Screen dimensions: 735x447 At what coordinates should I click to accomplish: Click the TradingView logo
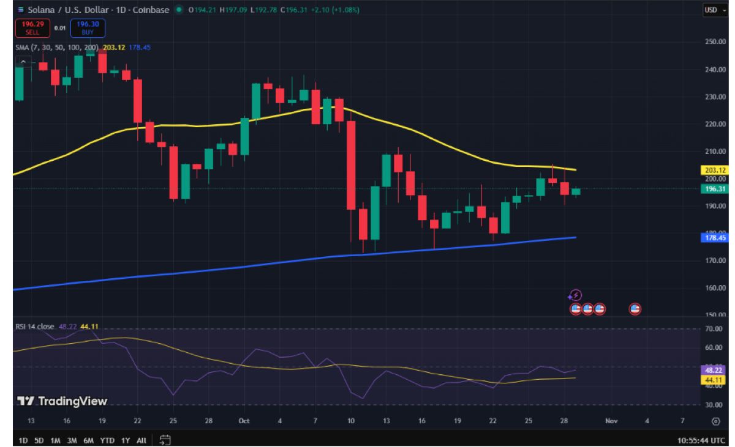tap(62, 401)
